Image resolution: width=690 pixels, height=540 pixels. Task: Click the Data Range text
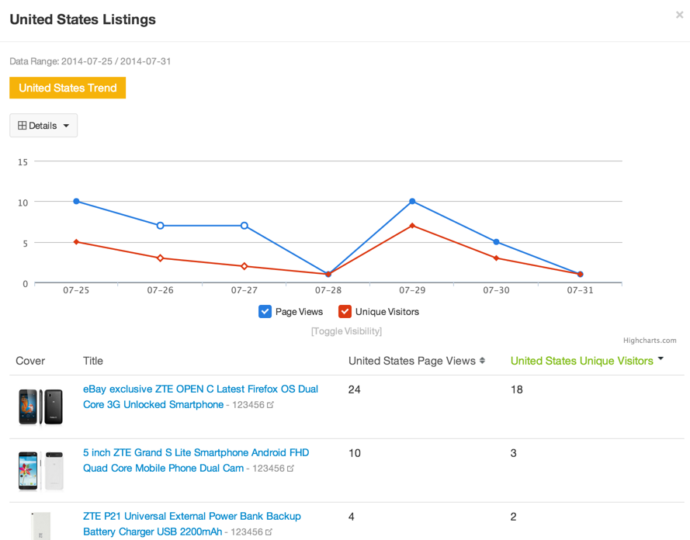click(90, 61)
